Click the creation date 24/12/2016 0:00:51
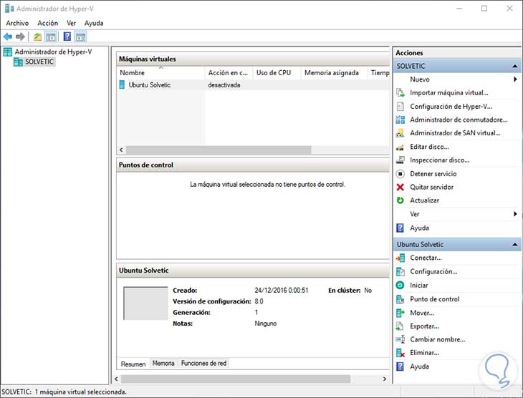The image size is (523, 398). 282,291
